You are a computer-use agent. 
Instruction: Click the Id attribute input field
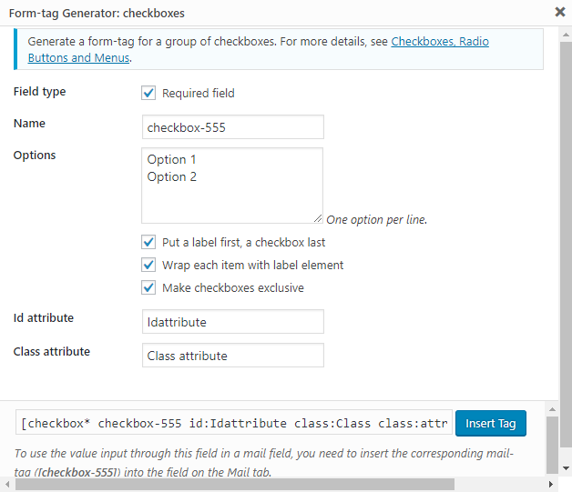coord(232,322)
